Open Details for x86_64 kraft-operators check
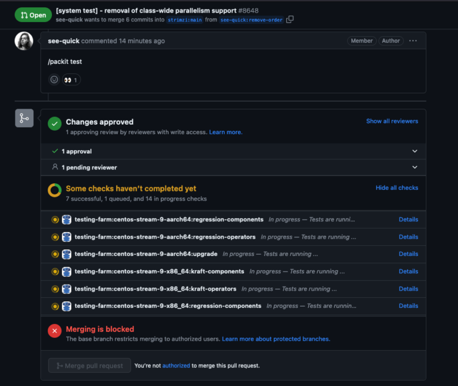The height and width of the screenshot is (386, 458). click(x=409, y=289)
